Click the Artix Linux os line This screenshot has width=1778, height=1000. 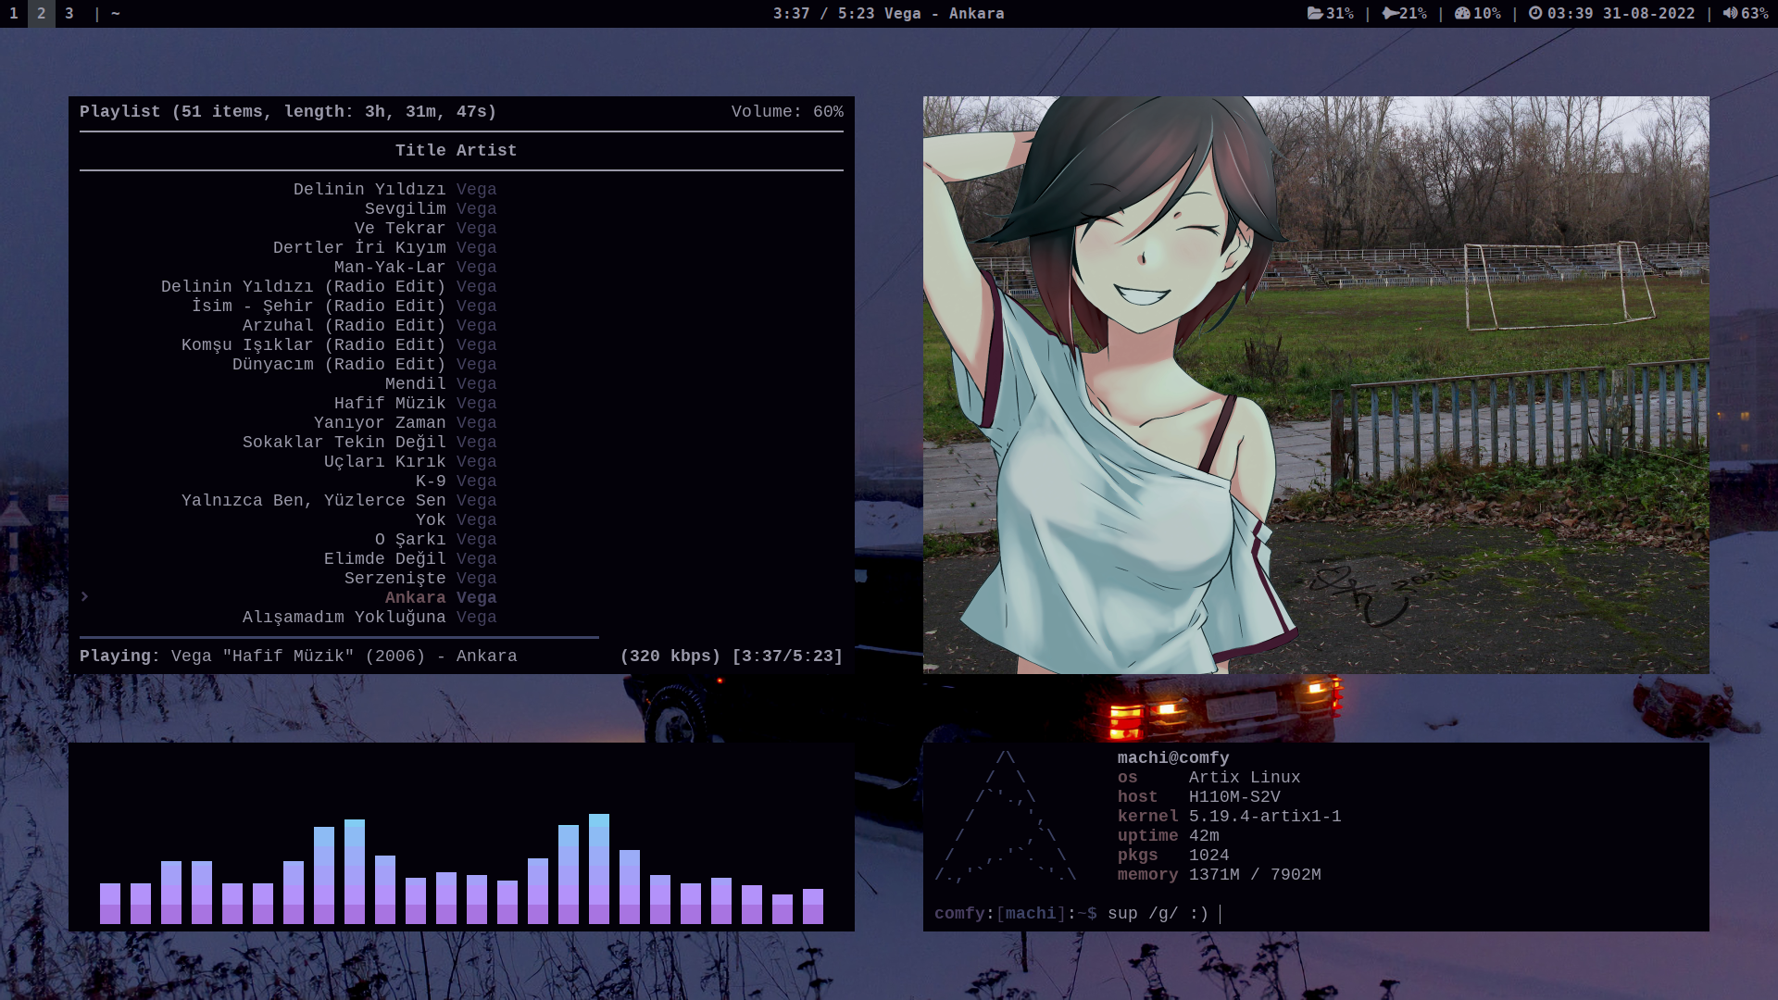pos(1208,777)
